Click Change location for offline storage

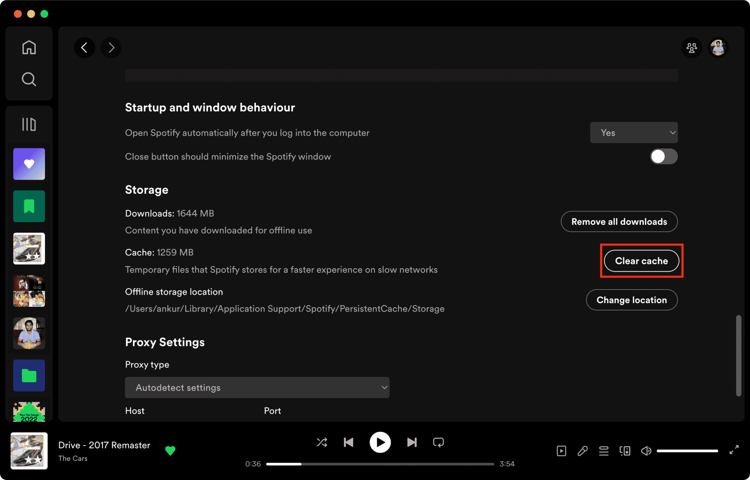tap(631, 299)
